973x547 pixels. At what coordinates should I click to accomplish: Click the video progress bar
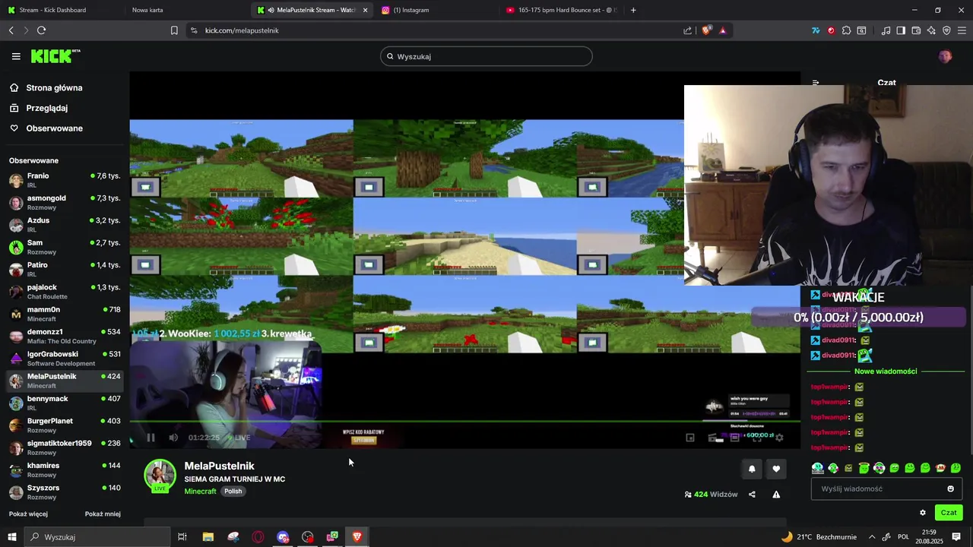pos(464,421)
